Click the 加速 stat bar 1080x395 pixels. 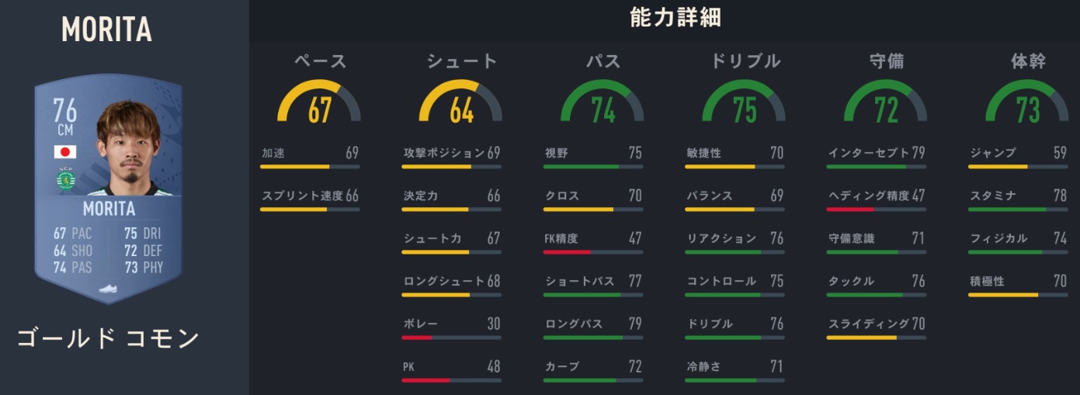point(310,166)
